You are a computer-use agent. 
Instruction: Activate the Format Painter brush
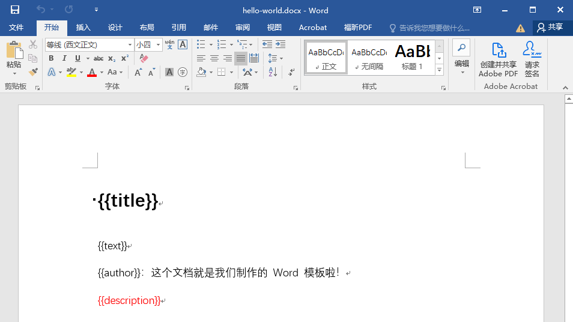pyautogui.click(x=33, y=72)
